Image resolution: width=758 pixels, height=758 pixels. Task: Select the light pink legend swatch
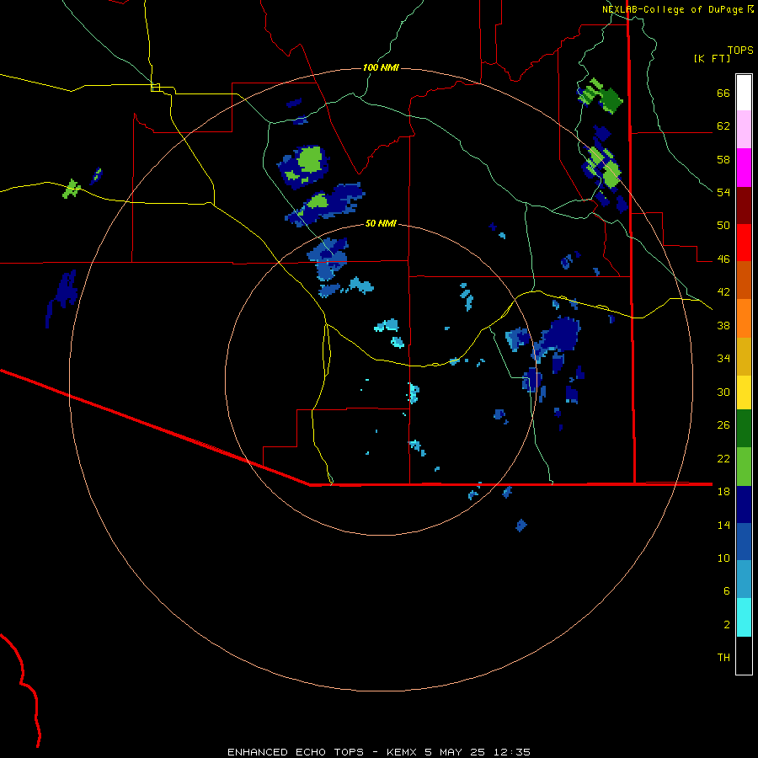pos(744,129)
